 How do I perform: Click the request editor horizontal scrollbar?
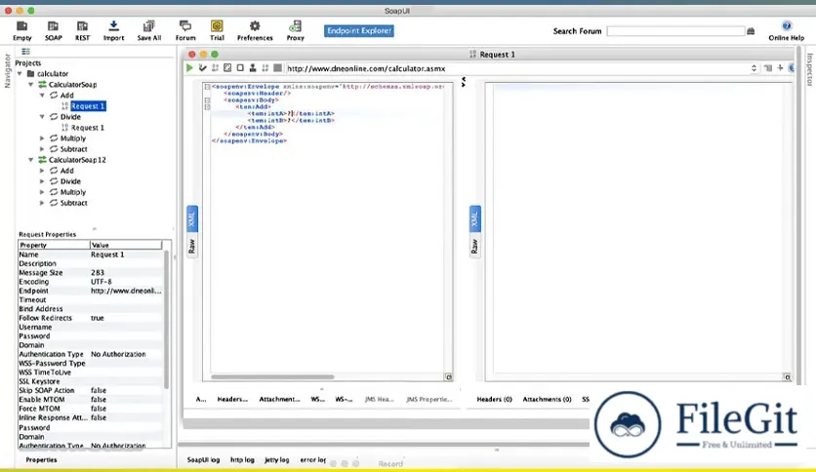[272, 376]
